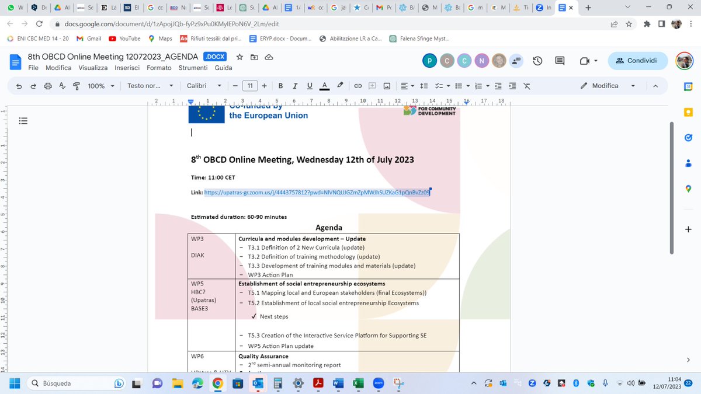
Task: Open Google Keep in the side panel
Action: [x=688, y=112]
